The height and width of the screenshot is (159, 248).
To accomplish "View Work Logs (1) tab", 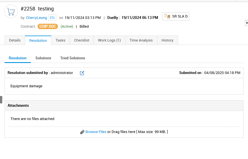I will (109, 40).
